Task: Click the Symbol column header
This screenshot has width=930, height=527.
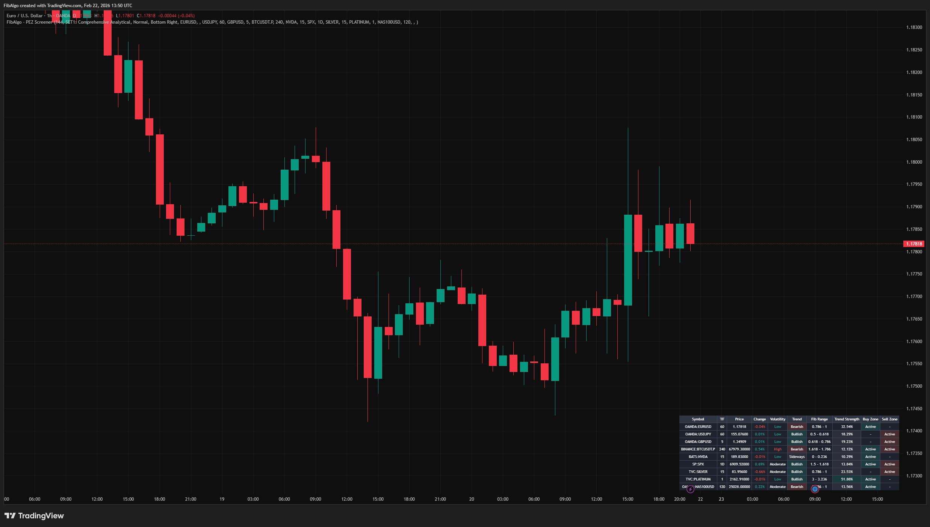Action: click(x=699, y=419)
